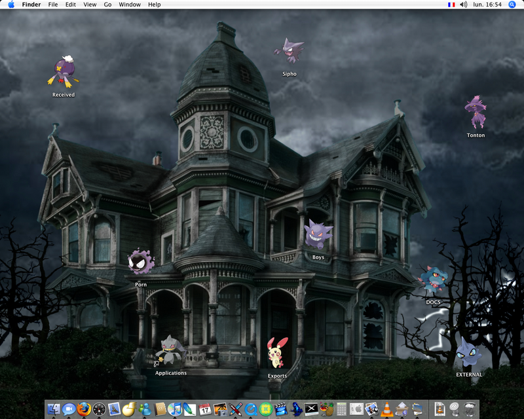Click the cardboard box with envelope Dock icon
524x419 pixels.
[402, 409]
